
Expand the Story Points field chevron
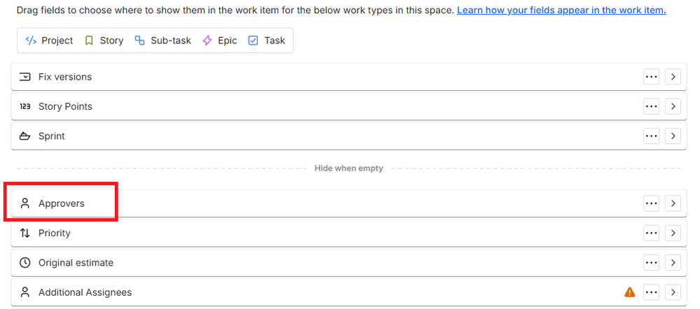pos(673,106)
